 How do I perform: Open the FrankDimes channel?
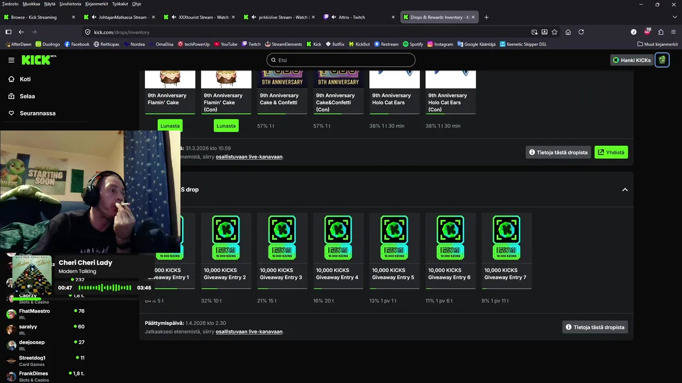[x=45, y=376]
